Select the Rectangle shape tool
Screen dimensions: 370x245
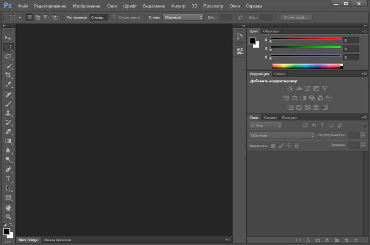click(x=8, y=198)
